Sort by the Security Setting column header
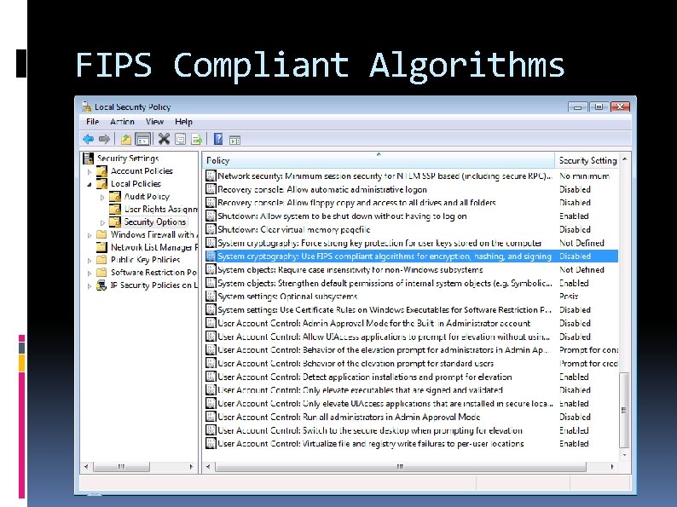Image resolution: width=677 pixels, height=507 pixels. [x=587, y=160]
